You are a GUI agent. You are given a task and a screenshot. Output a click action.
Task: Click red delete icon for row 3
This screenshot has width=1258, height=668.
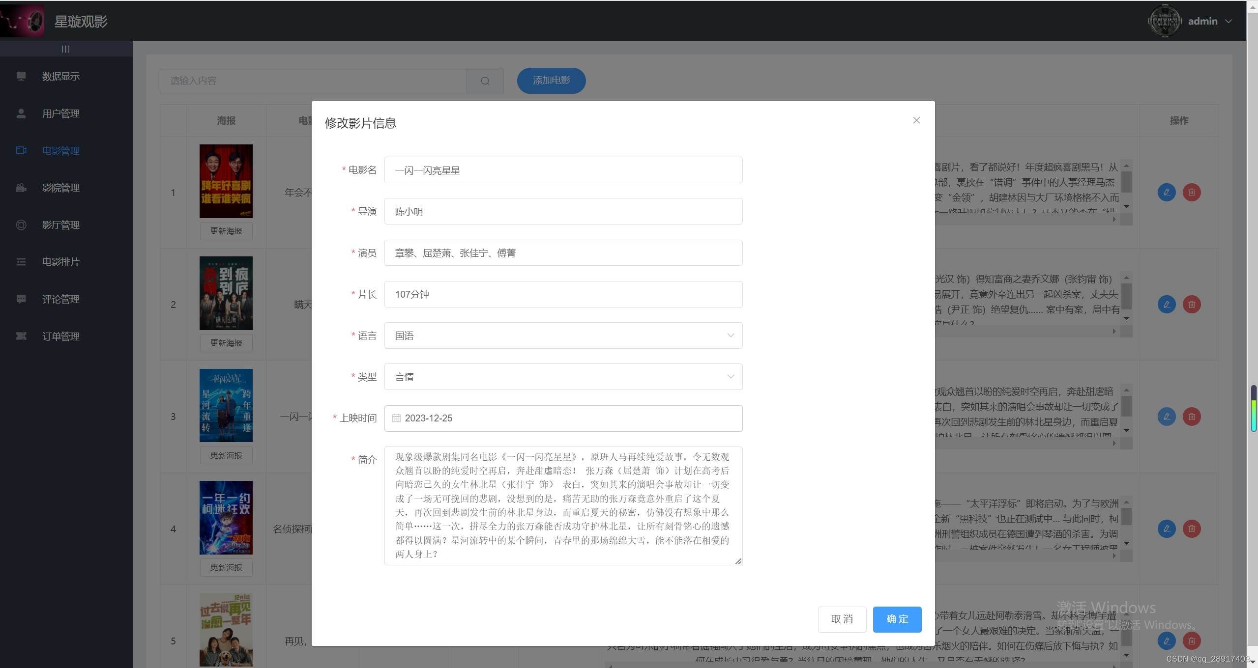tap(1192, 417)
